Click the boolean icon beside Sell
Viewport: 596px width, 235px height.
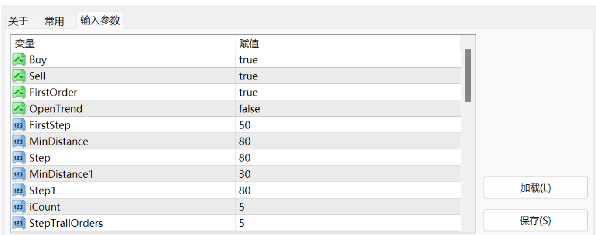(19, 76)
